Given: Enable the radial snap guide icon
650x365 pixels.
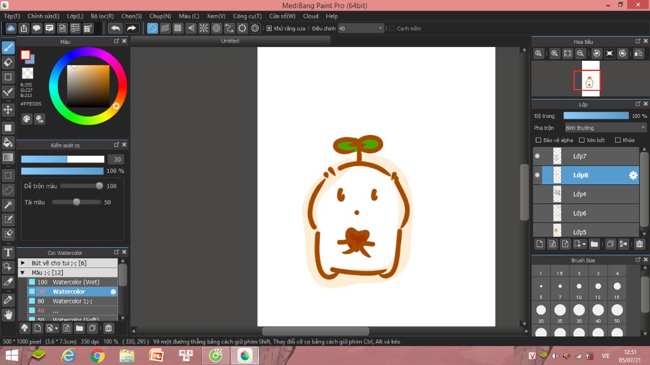Looking at the screenshot, I should tap(204, 28).
